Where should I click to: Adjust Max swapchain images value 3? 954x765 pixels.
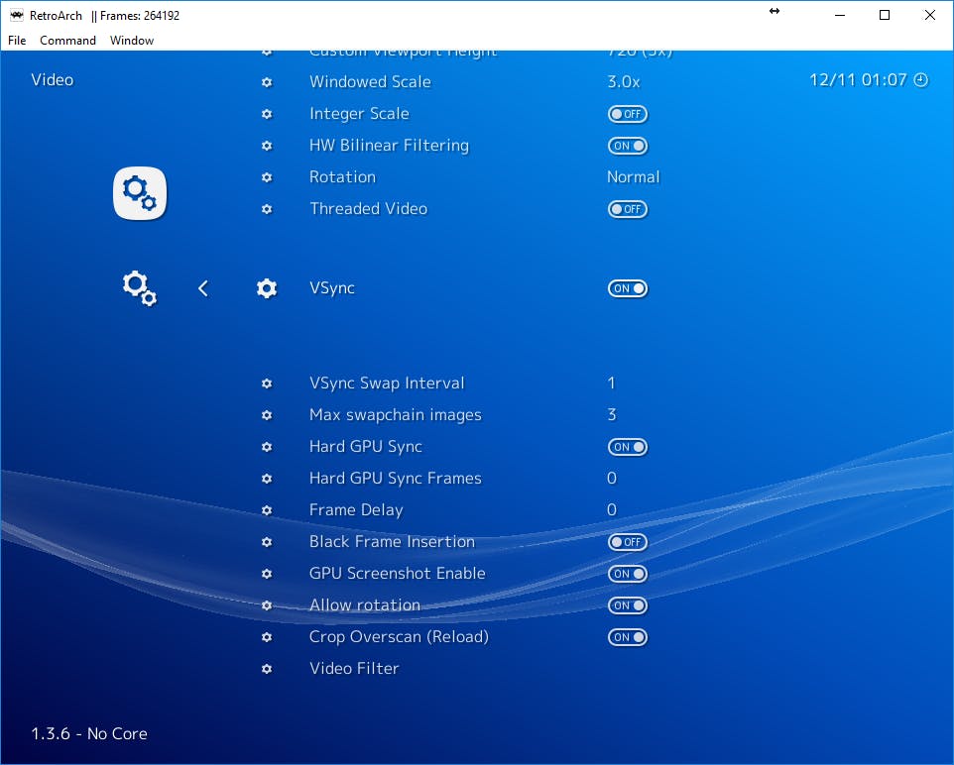point(612,415)
